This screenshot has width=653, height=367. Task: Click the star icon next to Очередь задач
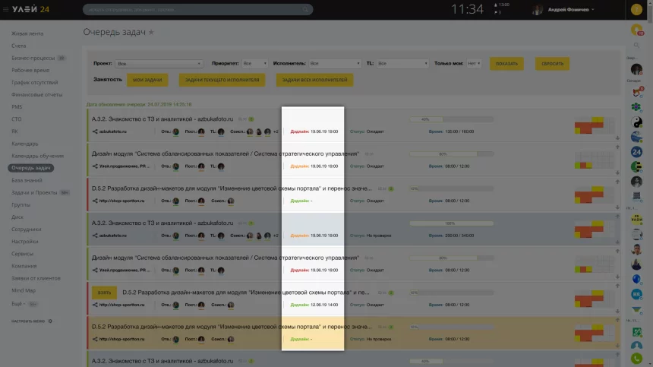(x=151, y=33)
